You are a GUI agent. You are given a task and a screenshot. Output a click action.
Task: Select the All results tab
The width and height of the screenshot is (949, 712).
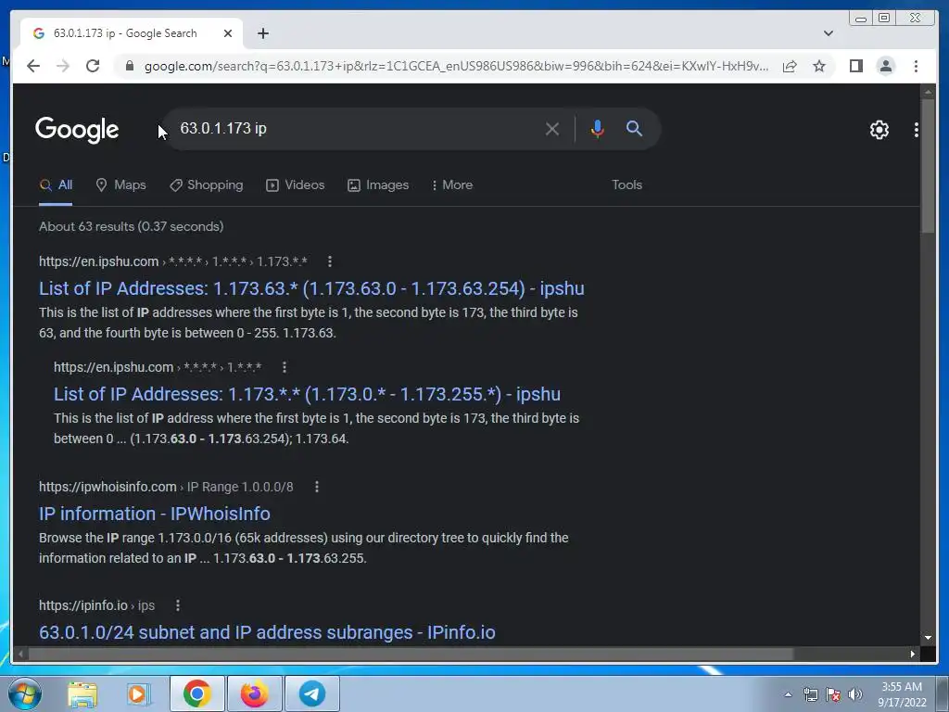56,185
